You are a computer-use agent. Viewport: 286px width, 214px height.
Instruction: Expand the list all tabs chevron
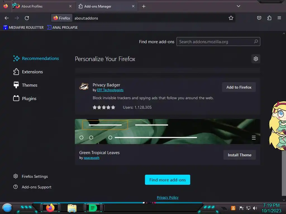[x=239, y=6]
